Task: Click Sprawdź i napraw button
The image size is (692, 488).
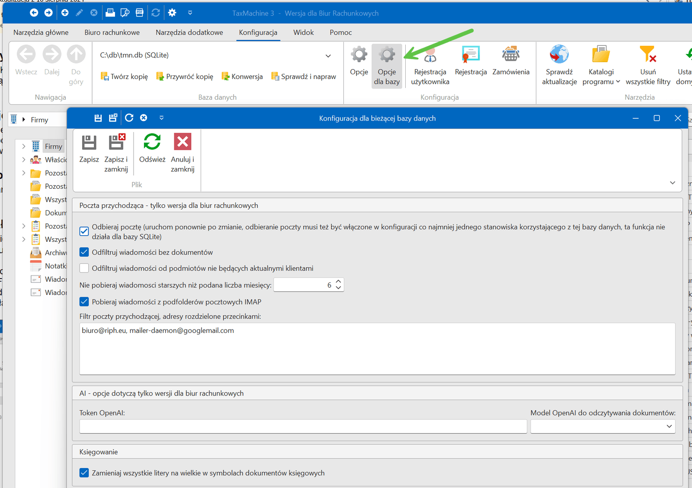Action: pyautogui.click(x=304, y=76)
